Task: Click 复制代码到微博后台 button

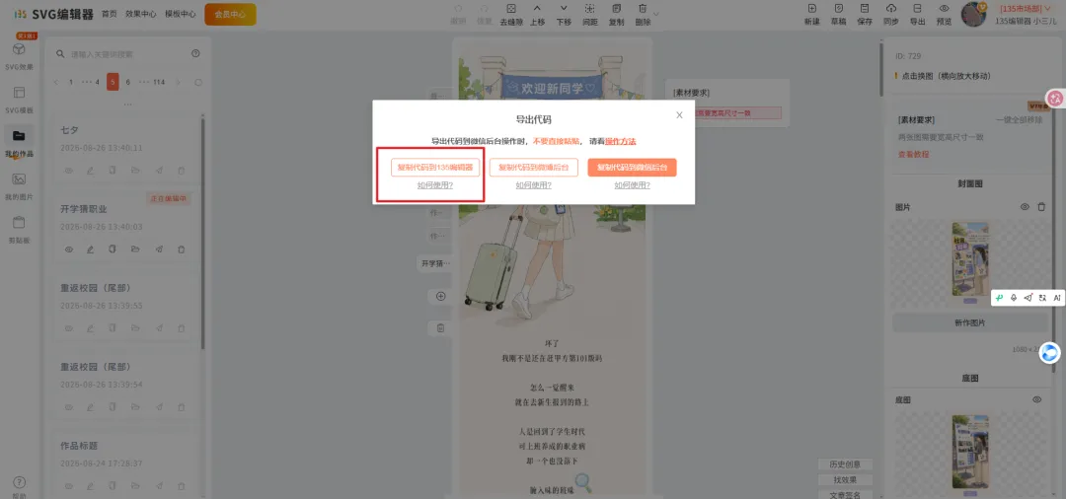Action: tap(534, 167)
